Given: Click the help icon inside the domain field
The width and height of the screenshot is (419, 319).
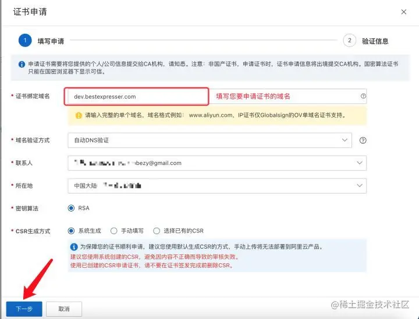Looking at the screenshot, I should [363, 96].
